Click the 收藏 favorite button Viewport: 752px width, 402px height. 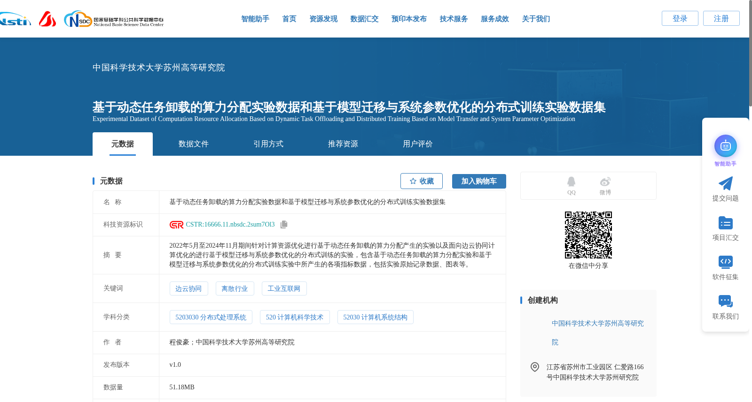(422, 181)
